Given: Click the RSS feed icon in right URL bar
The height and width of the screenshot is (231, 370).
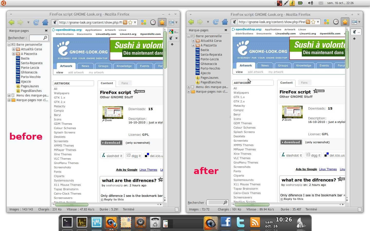Looking at the screenshot, I should [308, 22].
